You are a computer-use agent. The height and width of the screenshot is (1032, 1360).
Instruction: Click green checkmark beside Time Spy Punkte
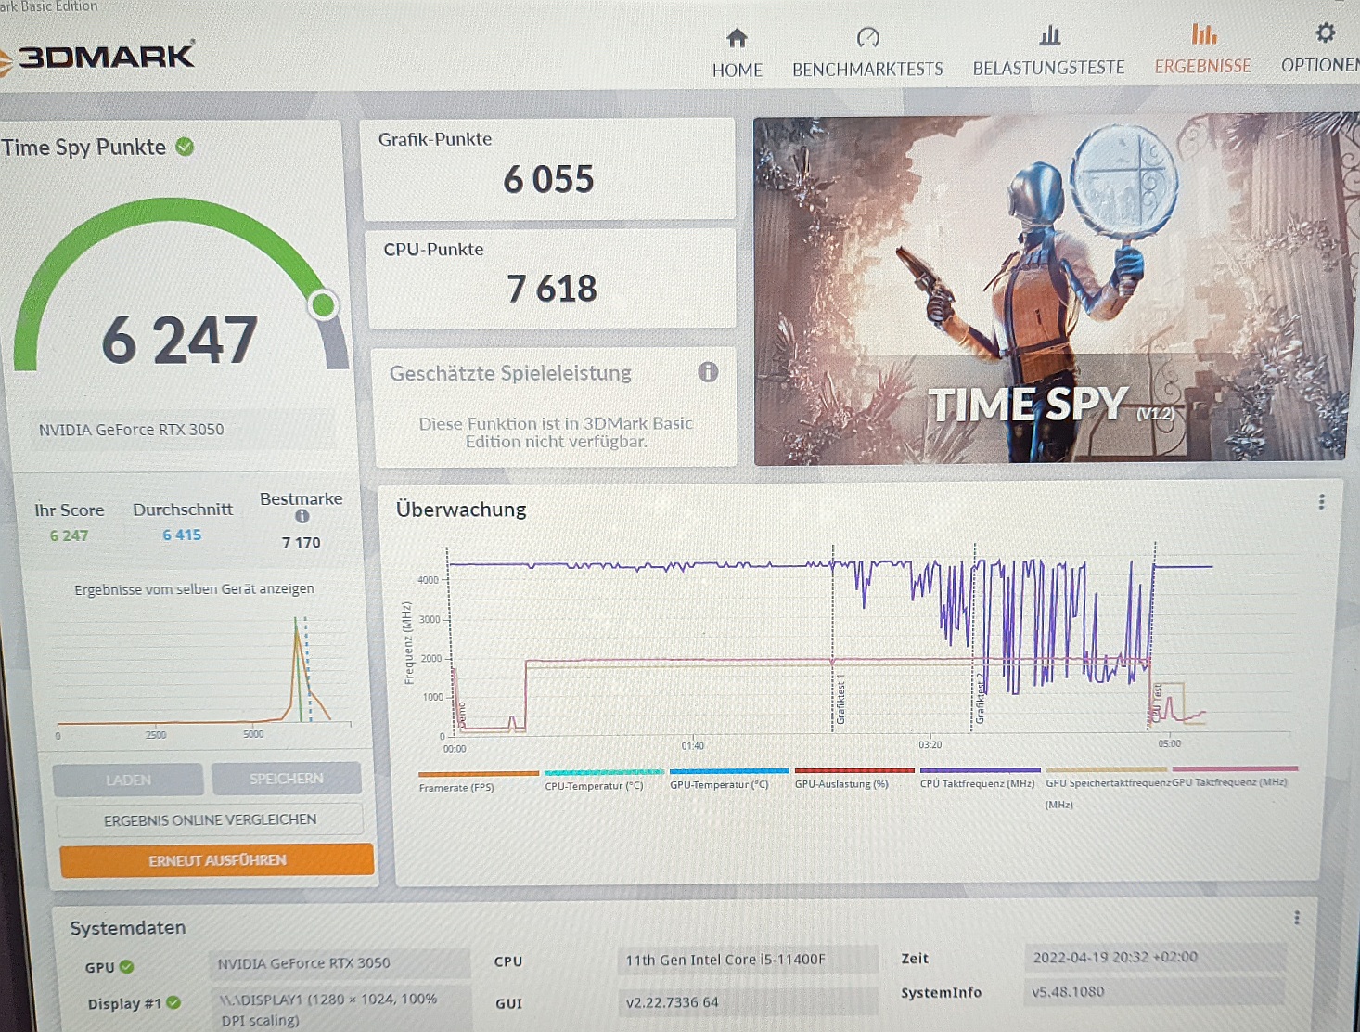pyautogui.click(x=185, y=147)
